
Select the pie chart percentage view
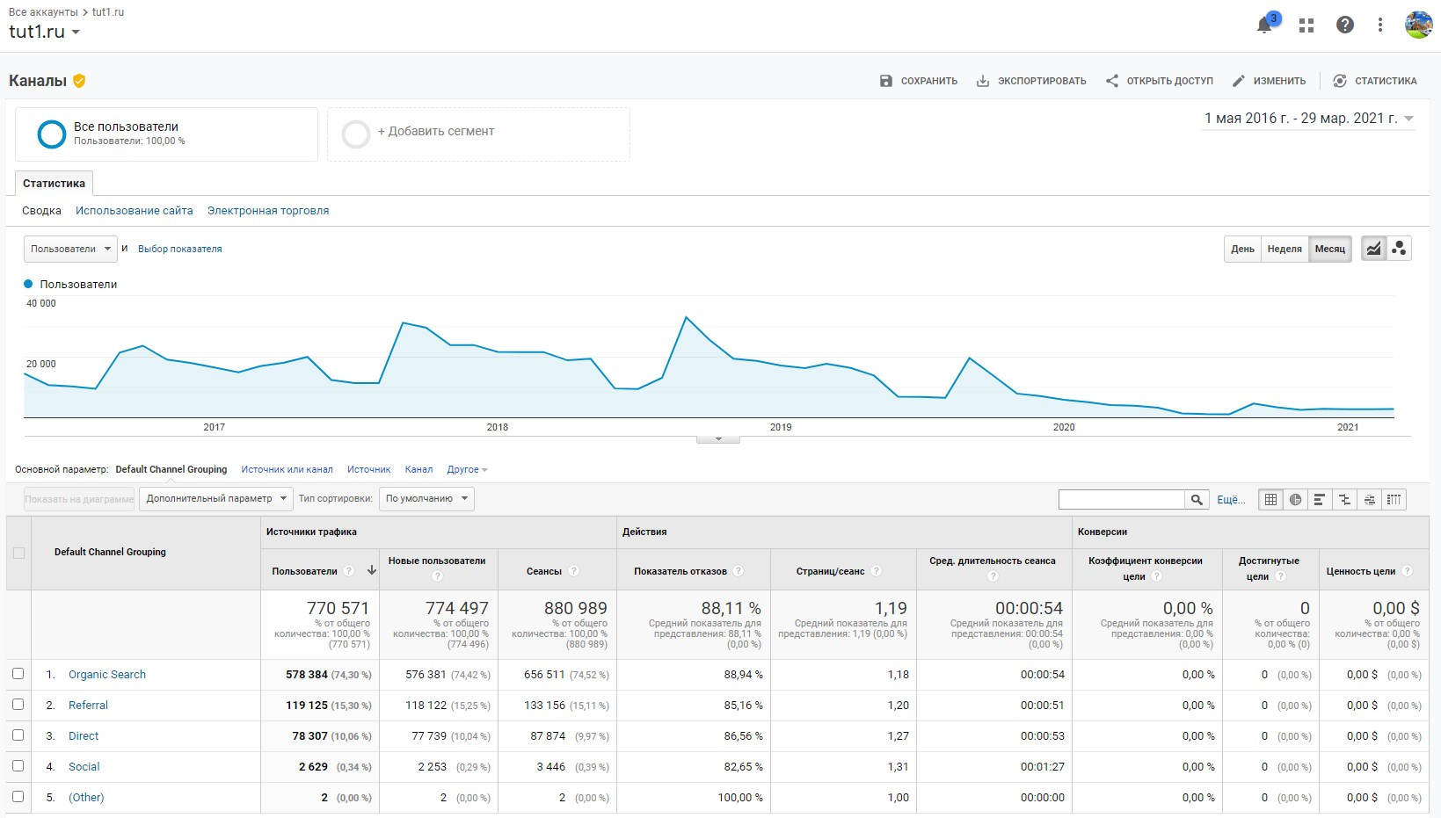coord(1295,500)
